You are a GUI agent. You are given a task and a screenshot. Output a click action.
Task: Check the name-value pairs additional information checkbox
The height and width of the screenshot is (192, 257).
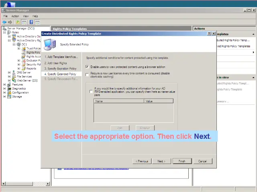(x=91, y=92)
